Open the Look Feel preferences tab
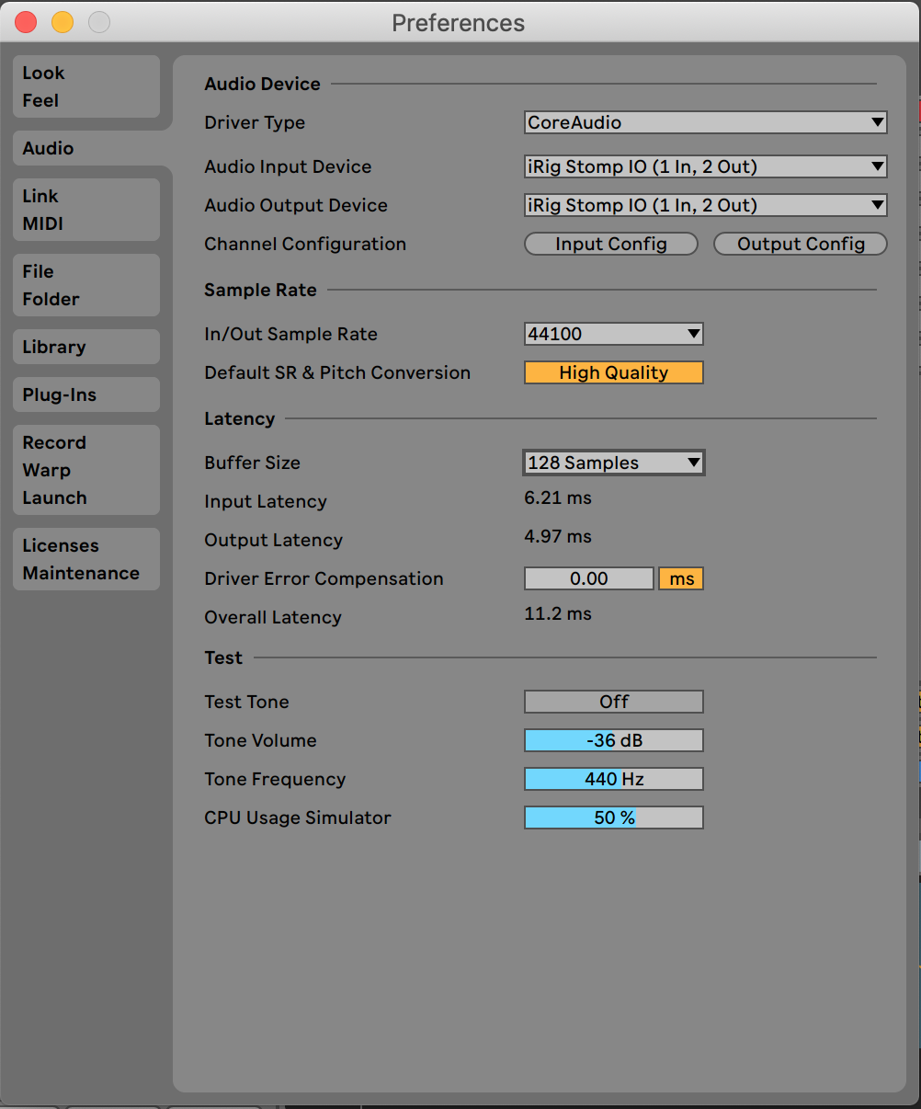Image resolution: width=921 pixels, height=1109 pixels. [x=85, y=86]
